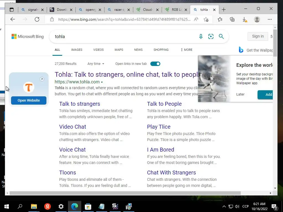
Task: Click into the Bing search box
Action: [125, 37]
